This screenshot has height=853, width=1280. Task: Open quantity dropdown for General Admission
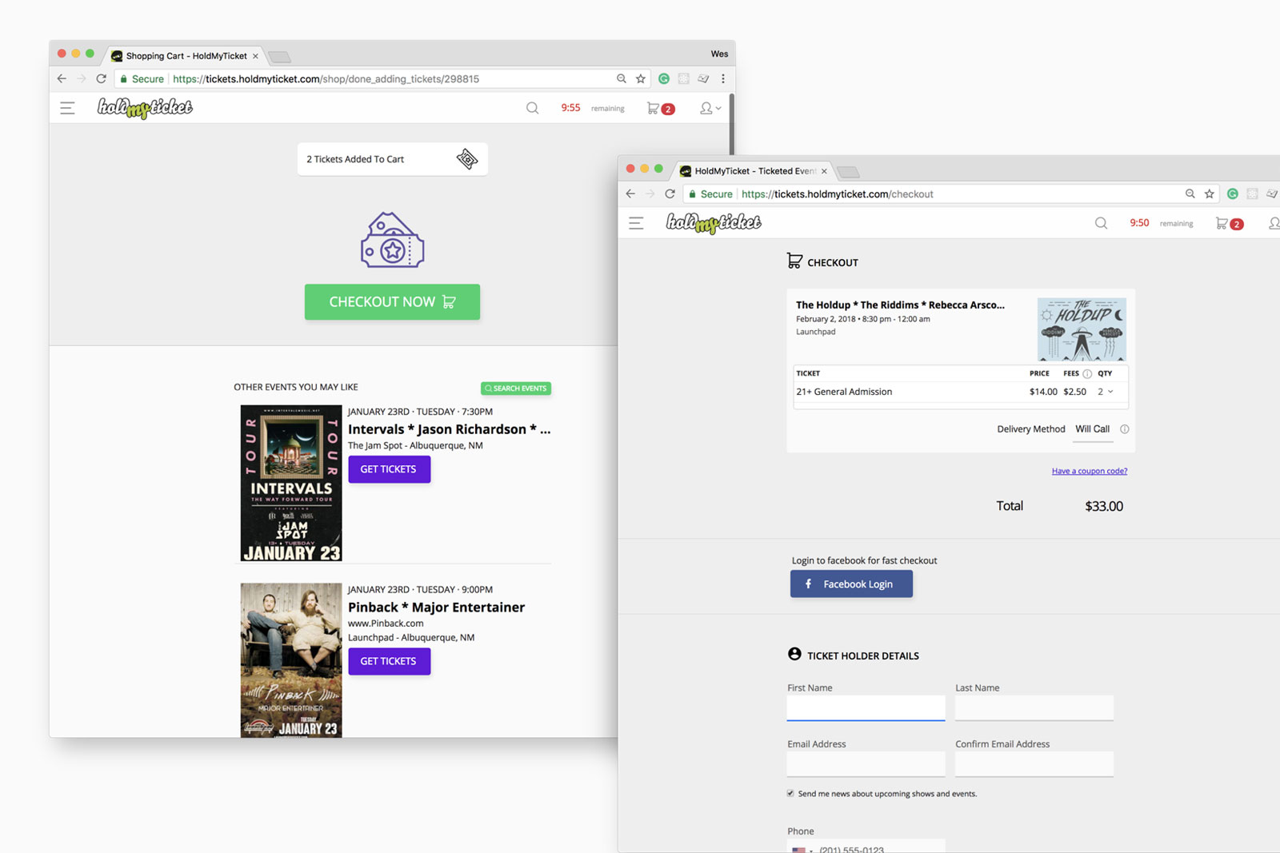[x=1106, y=392]
